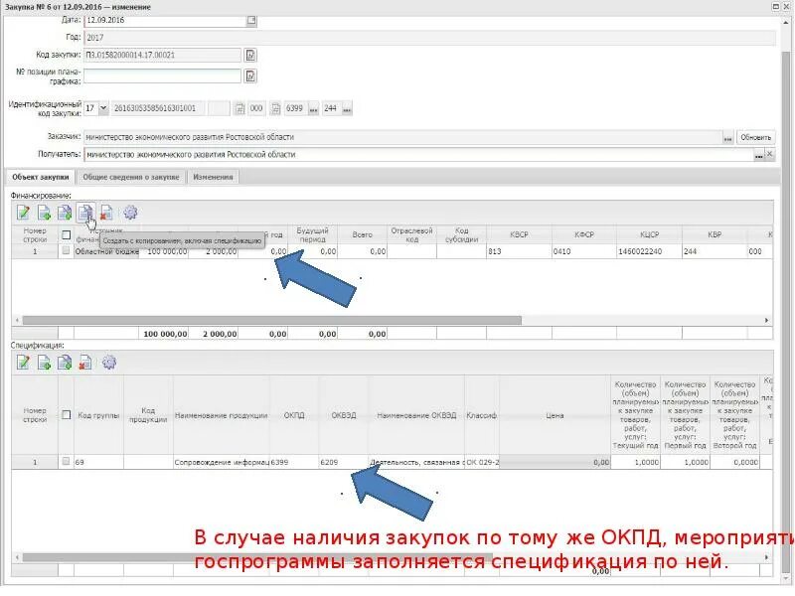Click the calculator icon before the 6399 field

[275, 108]
